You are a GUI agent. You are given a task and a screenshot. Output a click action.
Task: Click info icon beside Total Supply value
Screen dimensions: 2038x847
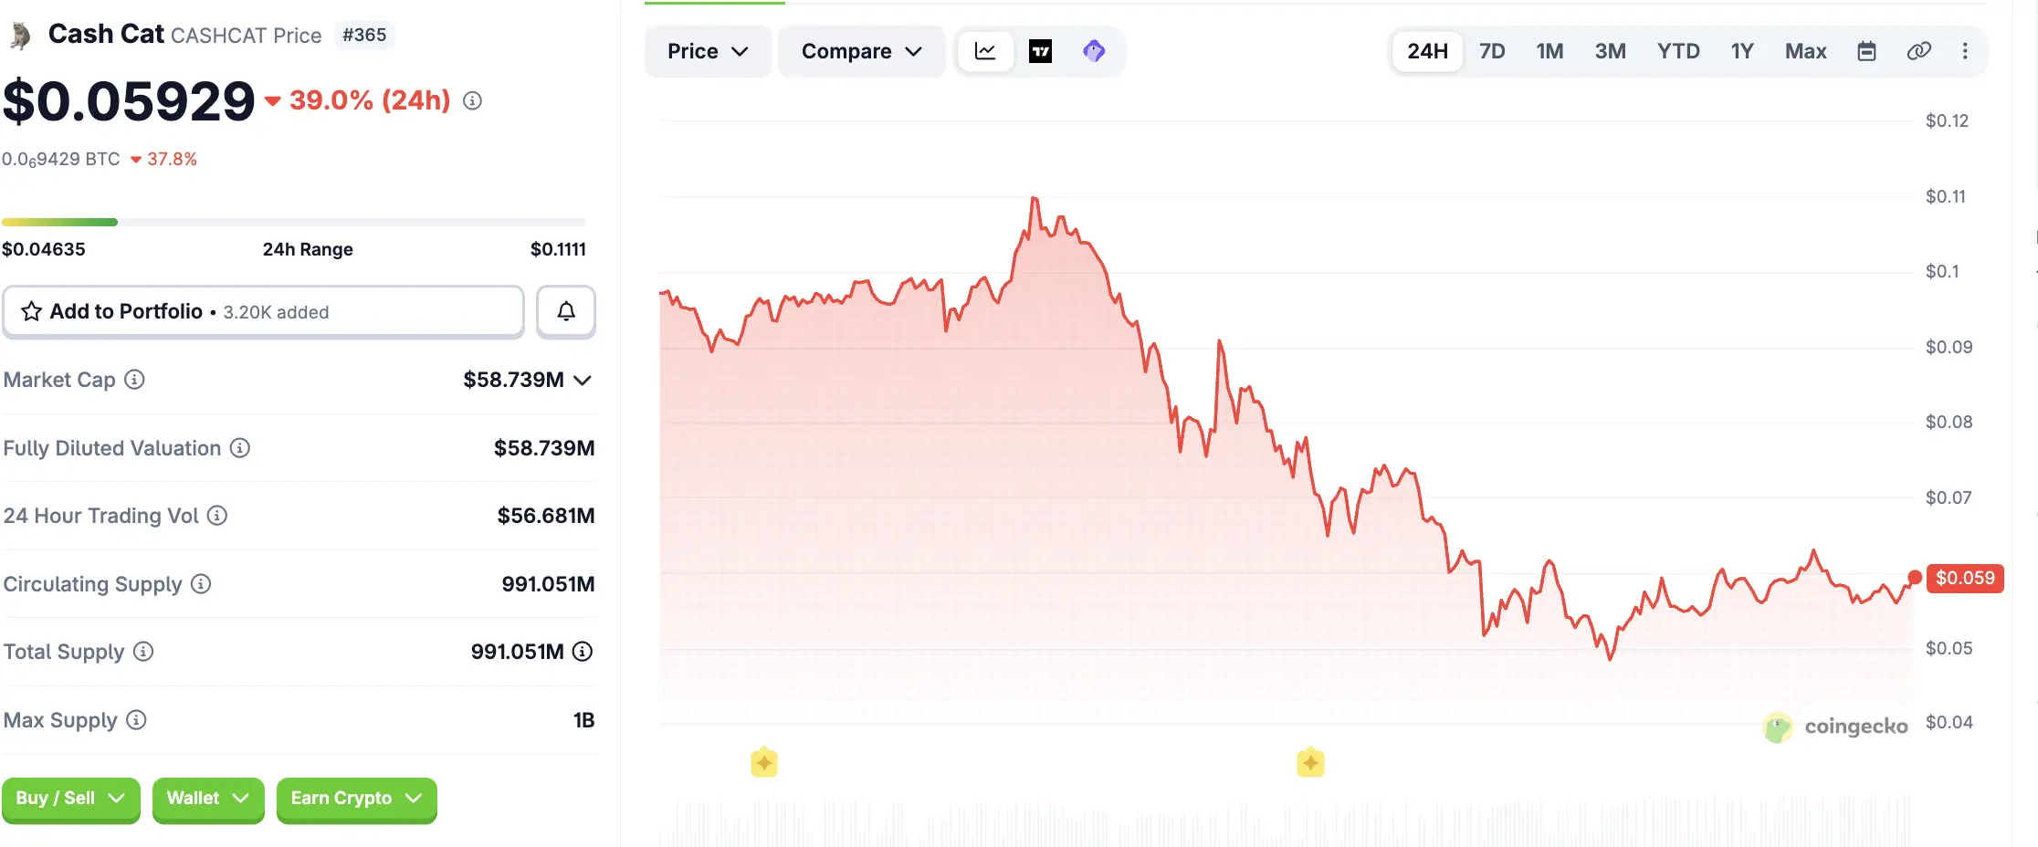583,652
